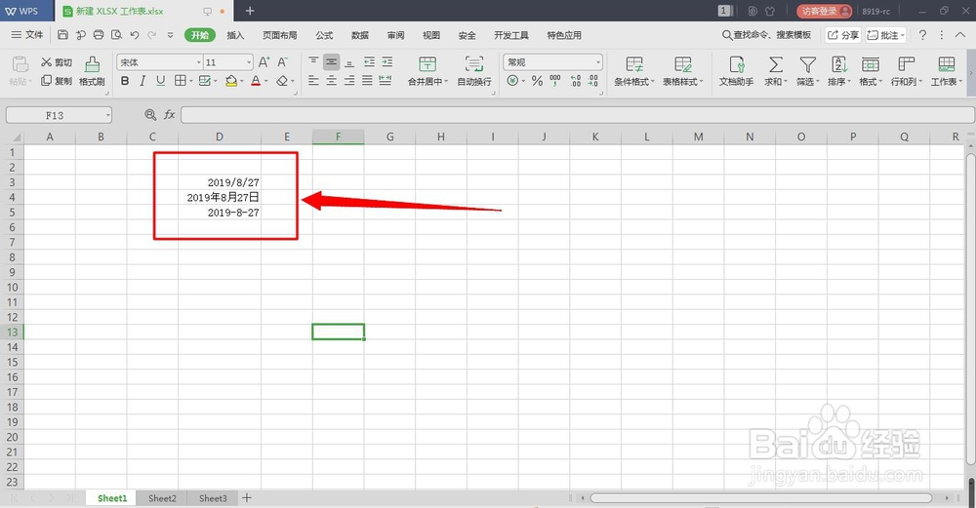Apply thousands separator format

coord(554,81)
